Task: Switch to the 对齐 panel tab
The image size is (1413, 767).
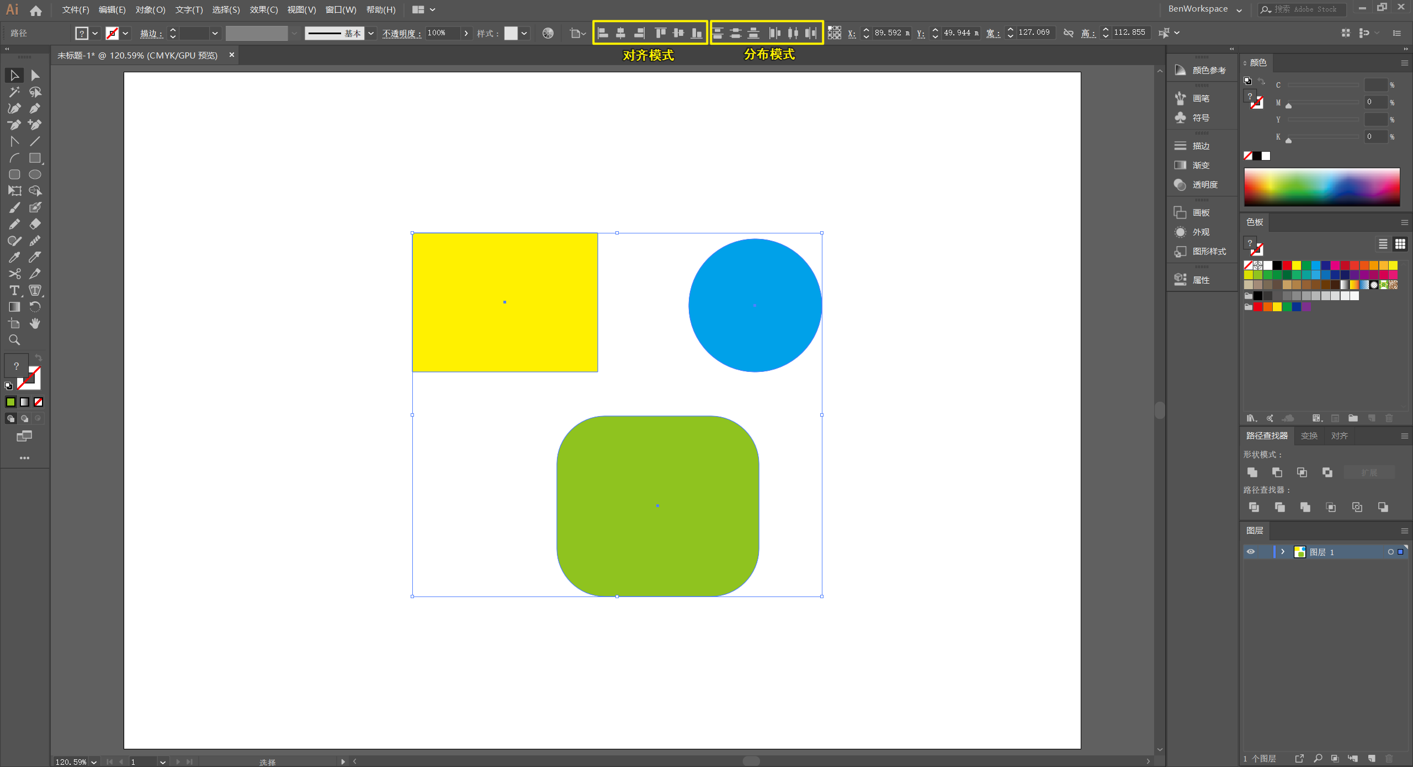Action: click(x=1339, y=436)
